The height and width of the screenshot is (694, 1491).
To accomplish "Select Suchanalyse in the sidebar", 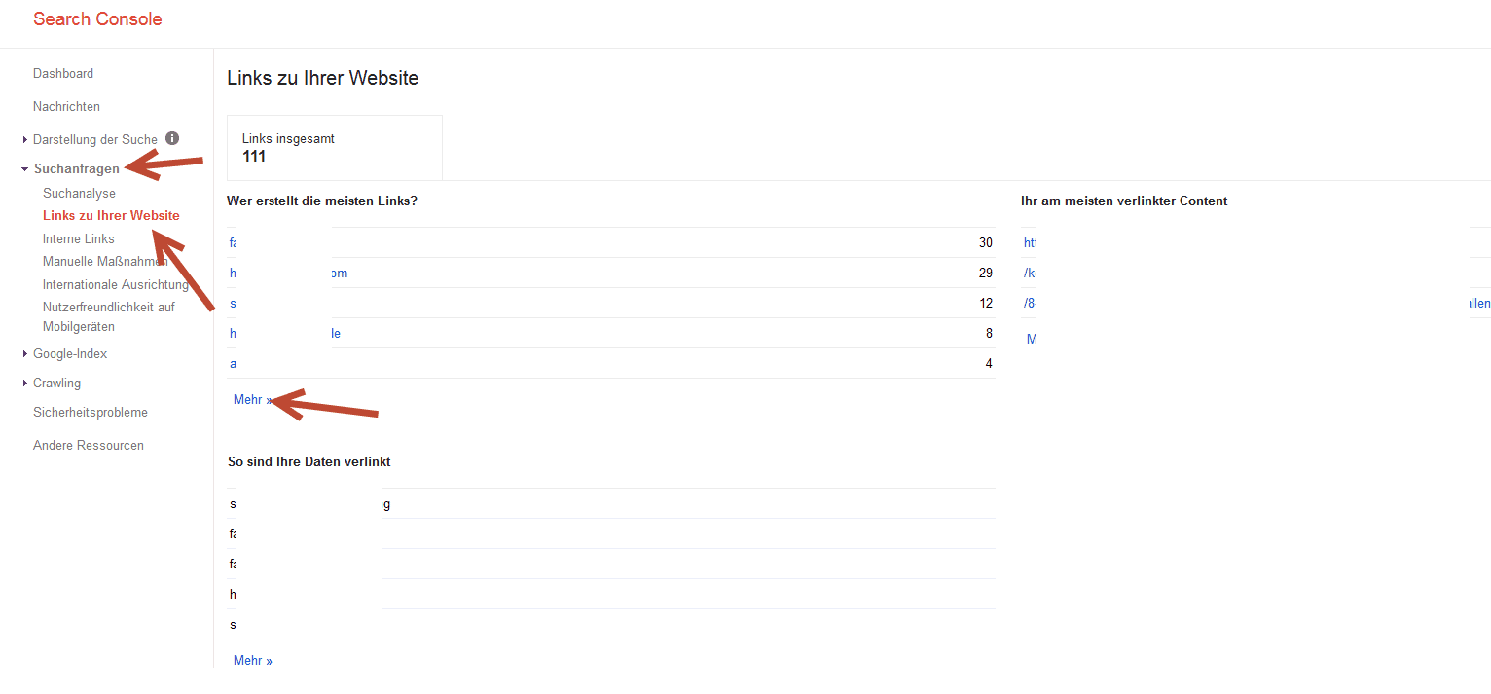I will point(79,193).
